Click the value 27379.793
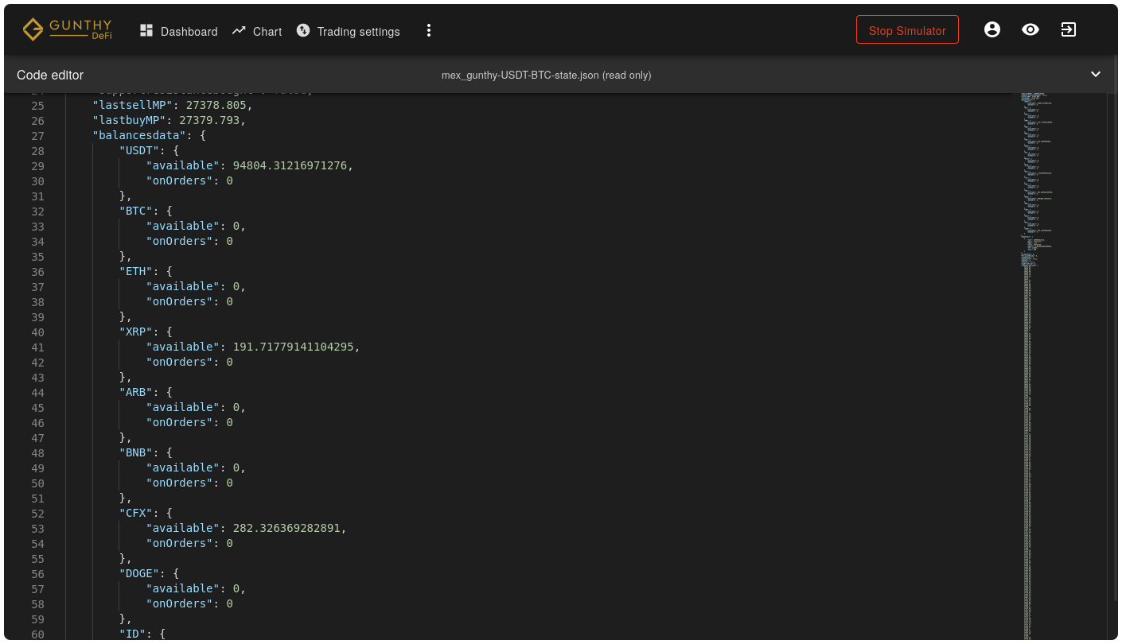The width and height of the screenshot is (1122, 644). [209, 121]
